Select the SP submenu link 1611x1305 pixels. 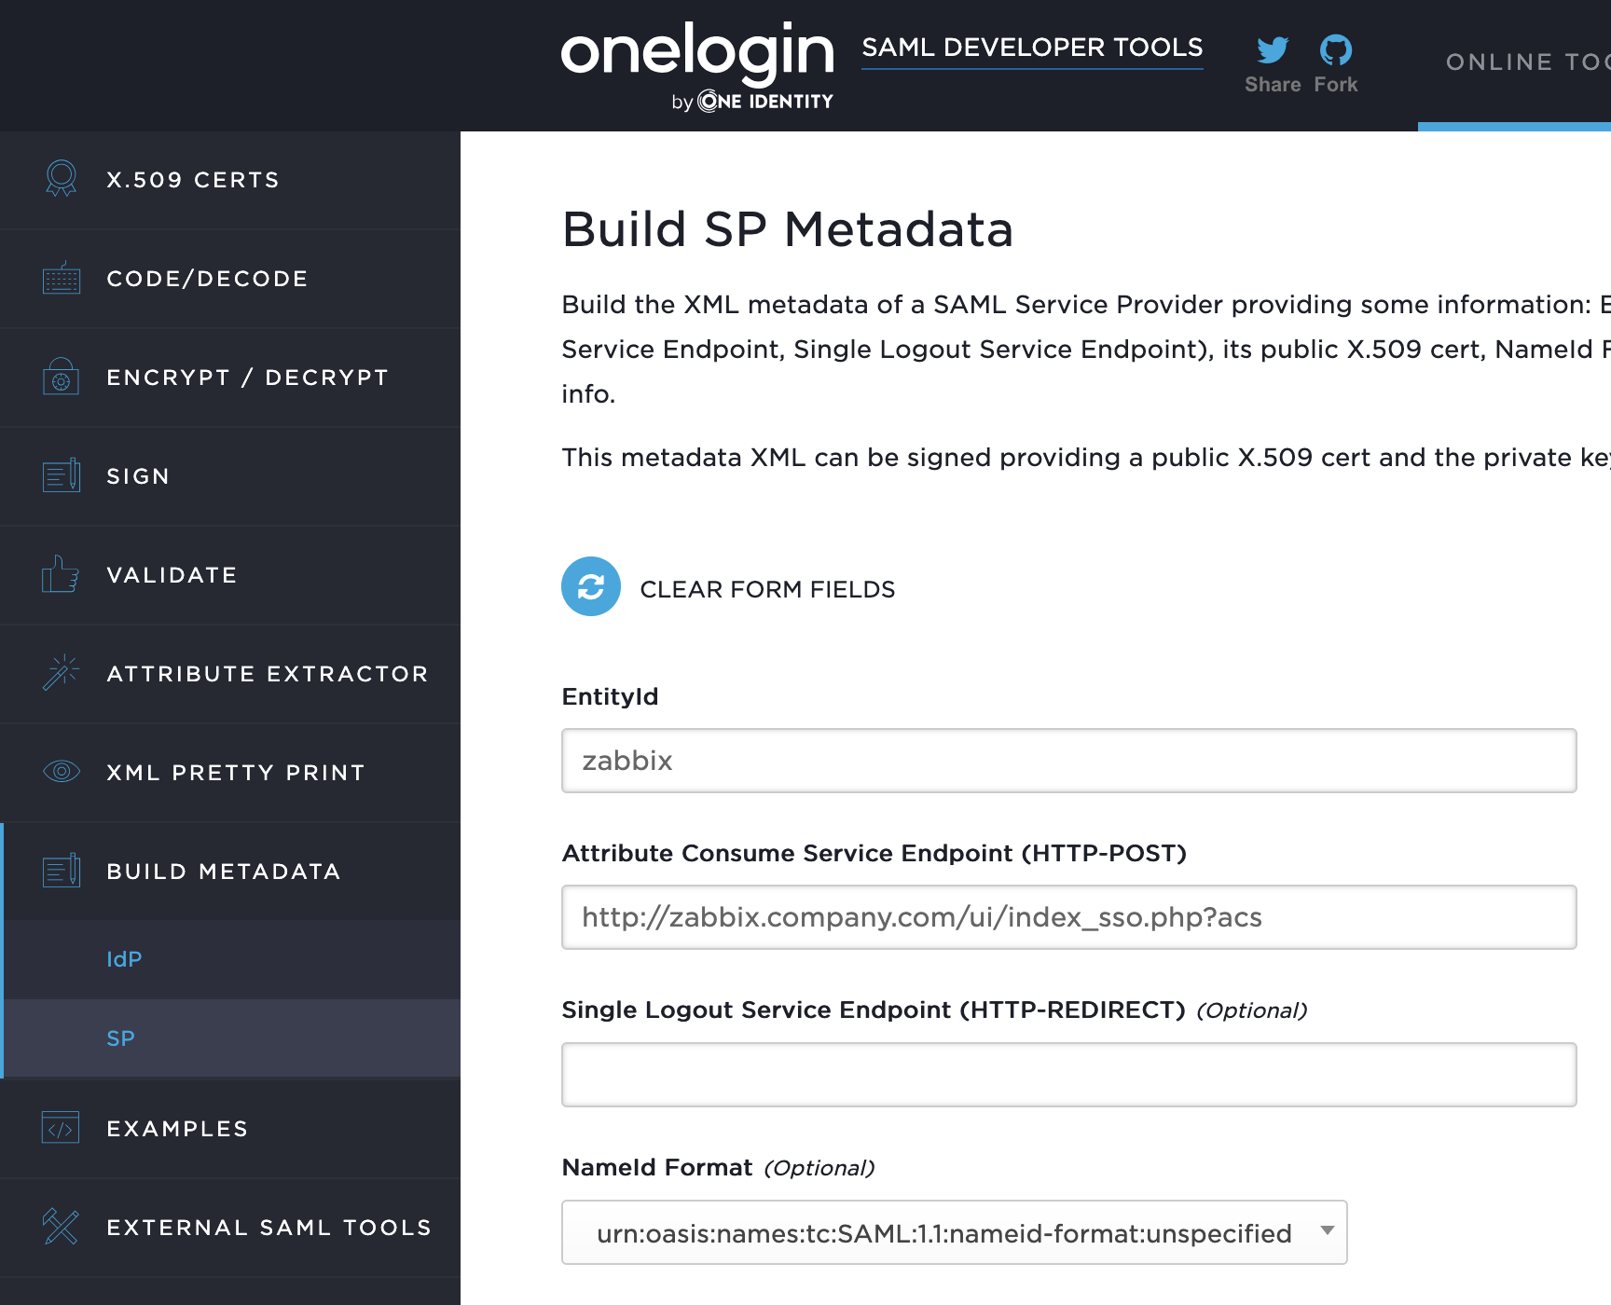[120, 1038]
